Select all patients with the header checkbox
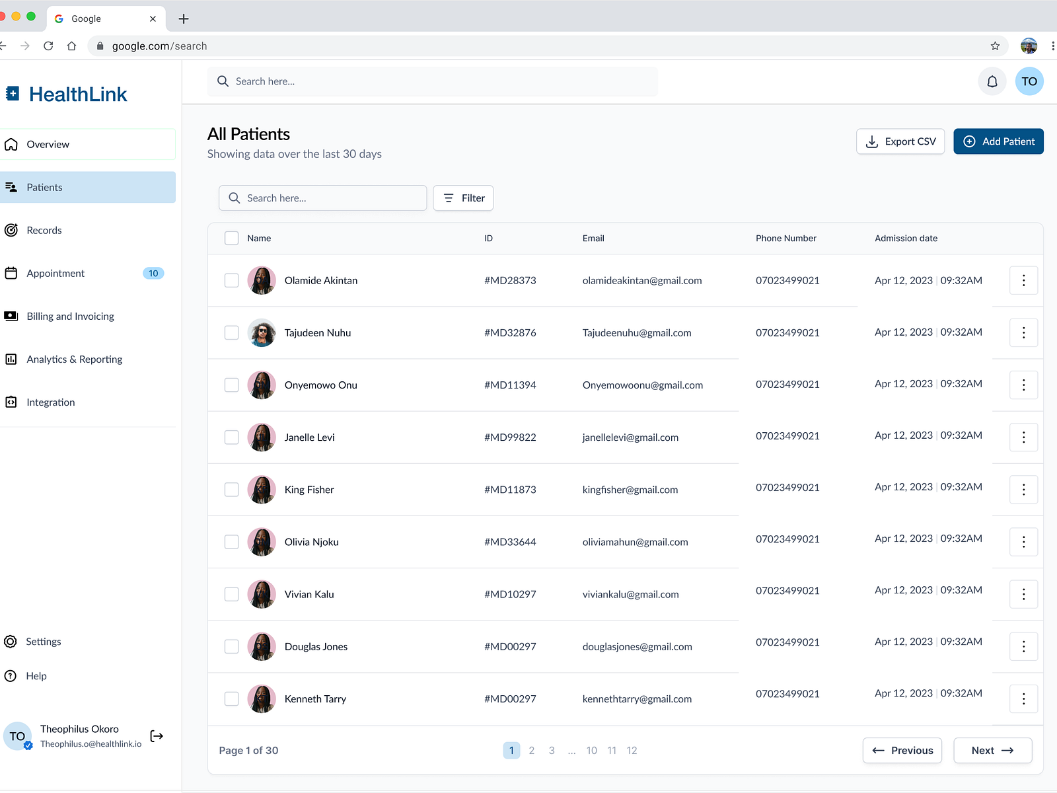 (x=231, y=238)
